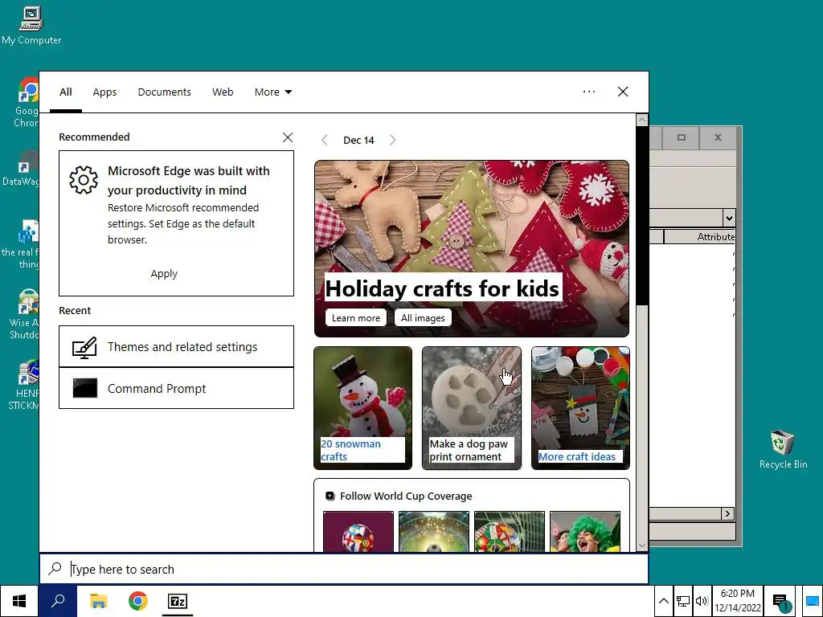Apply the Edge recommended settings
This screenshot has height=617, width=823.
pos(164,273)
